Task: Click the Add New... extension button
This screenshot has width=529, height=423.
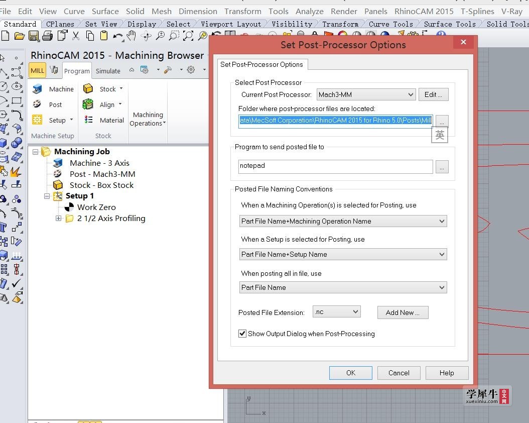Action: coord(403,312)
